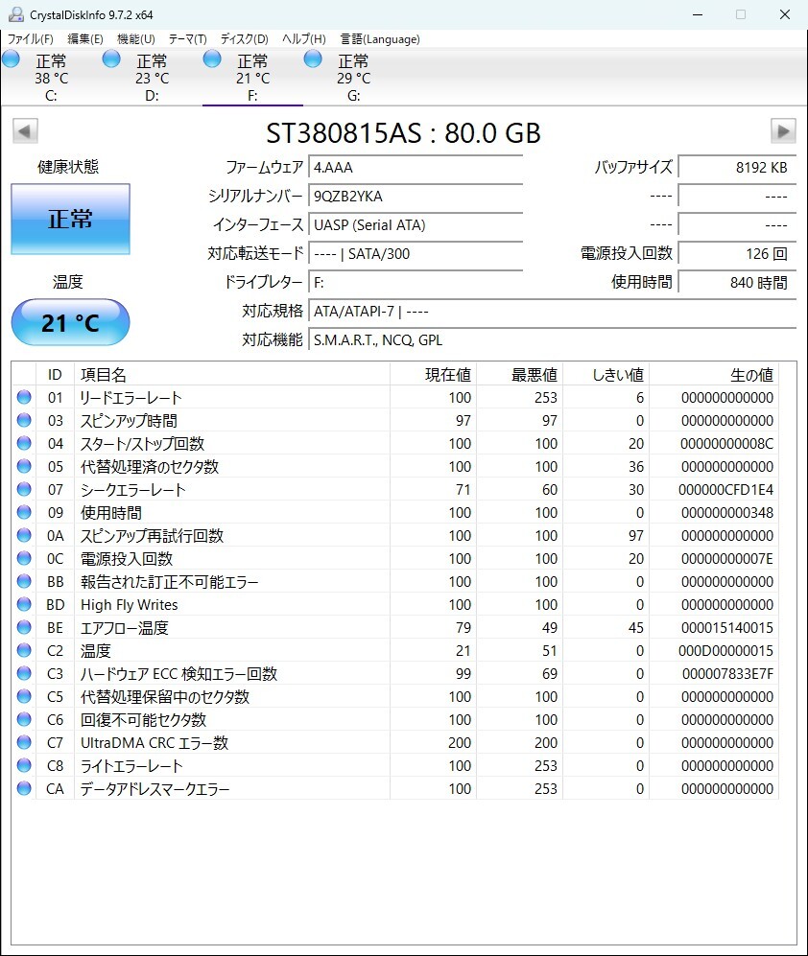This screenshot has height=956, width=808.
Task: Click transfer mode field SATA/300
Action: click(416, 253)
